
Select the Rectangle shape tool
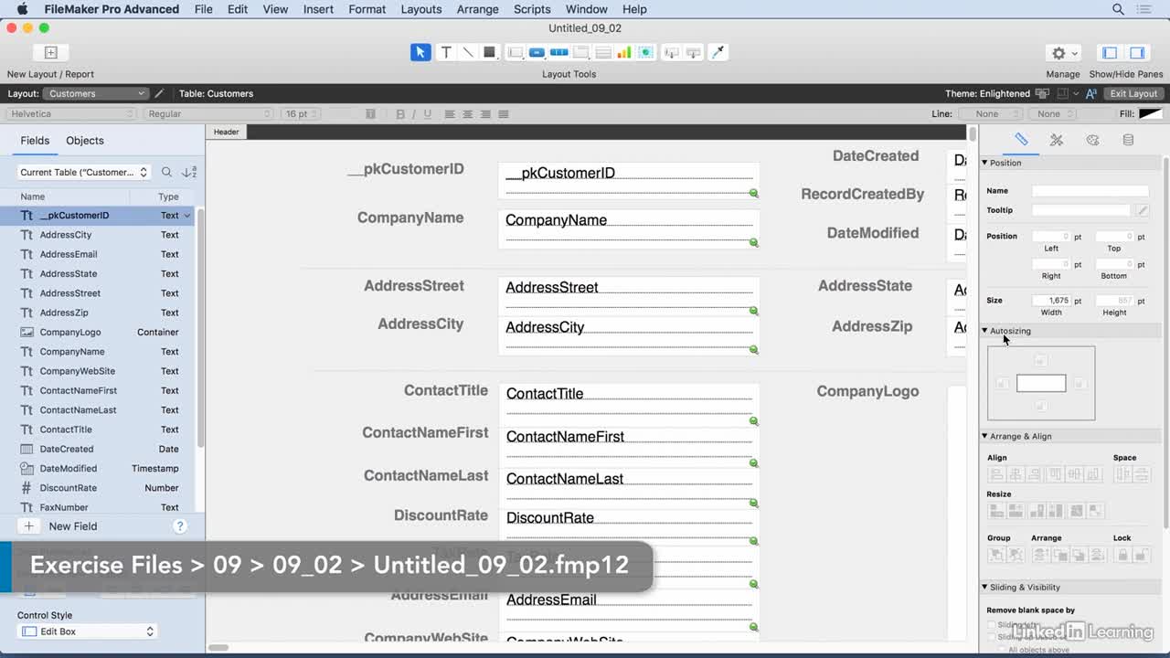pos(489,52)
